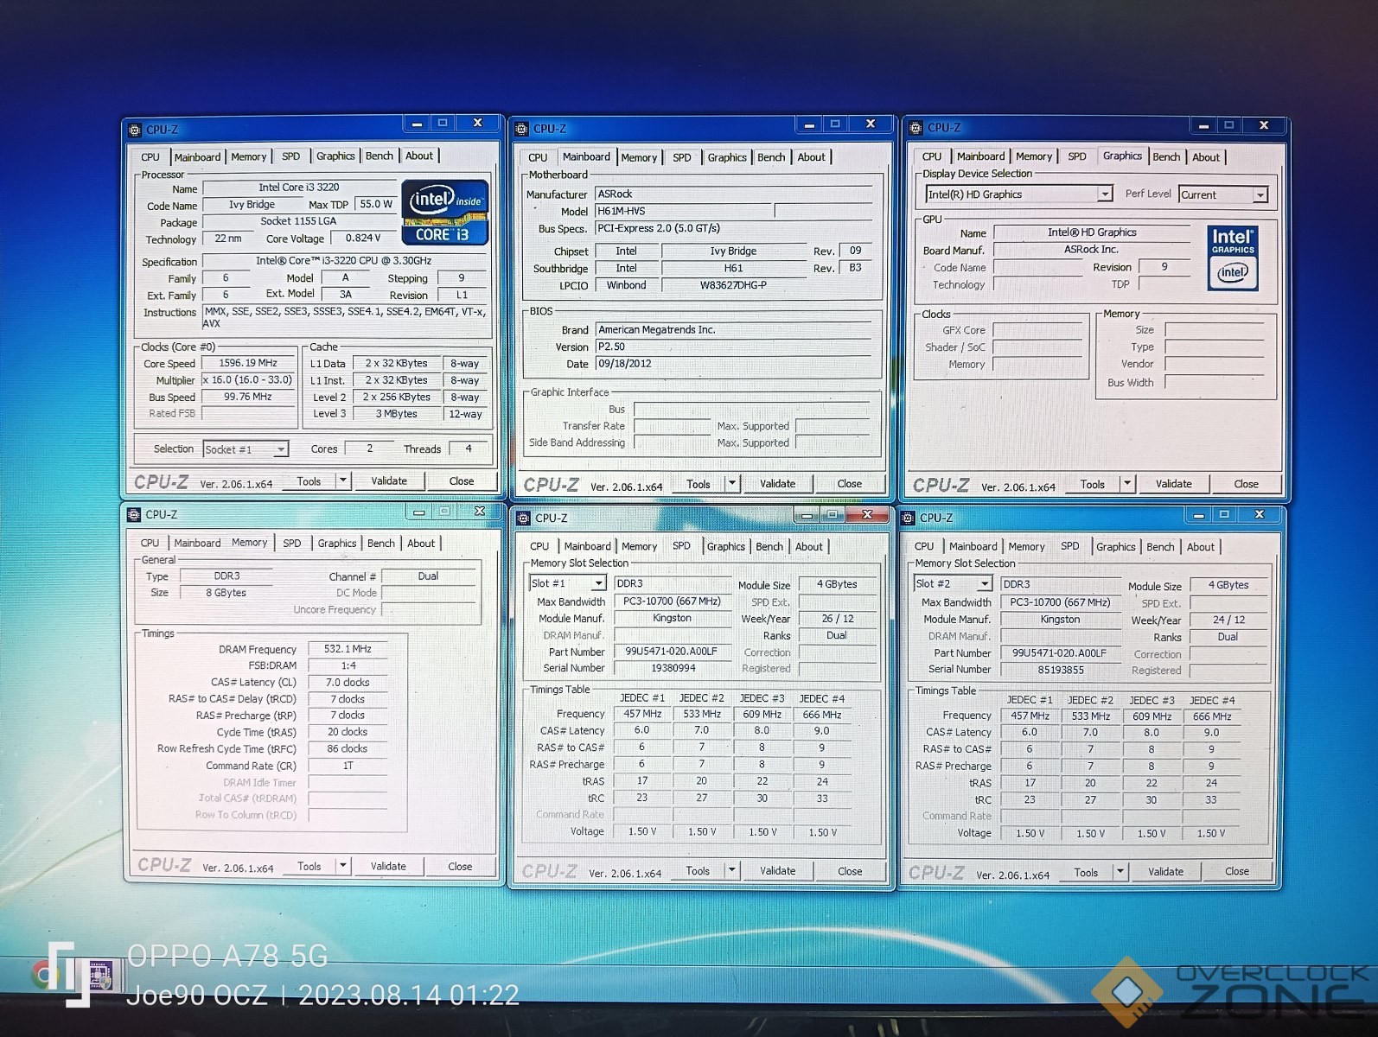Click the Row Refresh Cycle Time value 86 clocks
The image size is (1378, 1037).
[348, 748]
